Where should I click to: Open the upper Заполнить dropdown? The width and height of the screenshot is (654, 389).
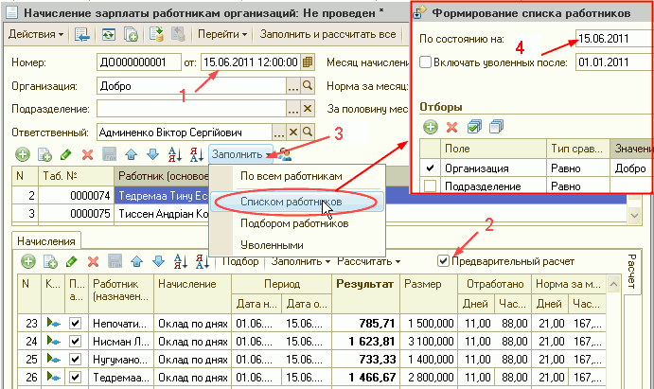click(241, 154)
